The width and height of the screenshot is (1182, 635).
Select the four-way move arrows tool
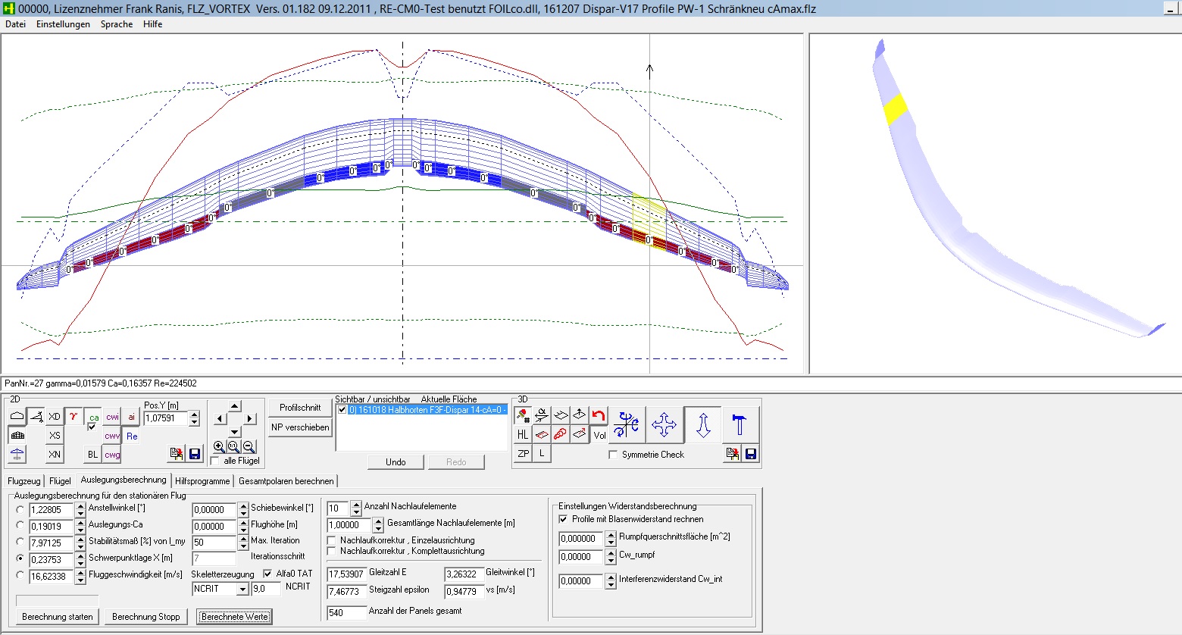point(664,424)
